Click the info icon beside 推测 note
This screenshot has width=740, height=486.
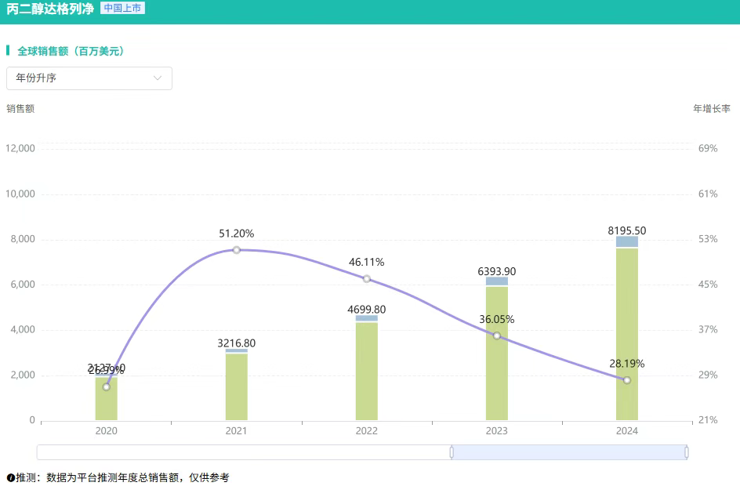tap(11, 477)
